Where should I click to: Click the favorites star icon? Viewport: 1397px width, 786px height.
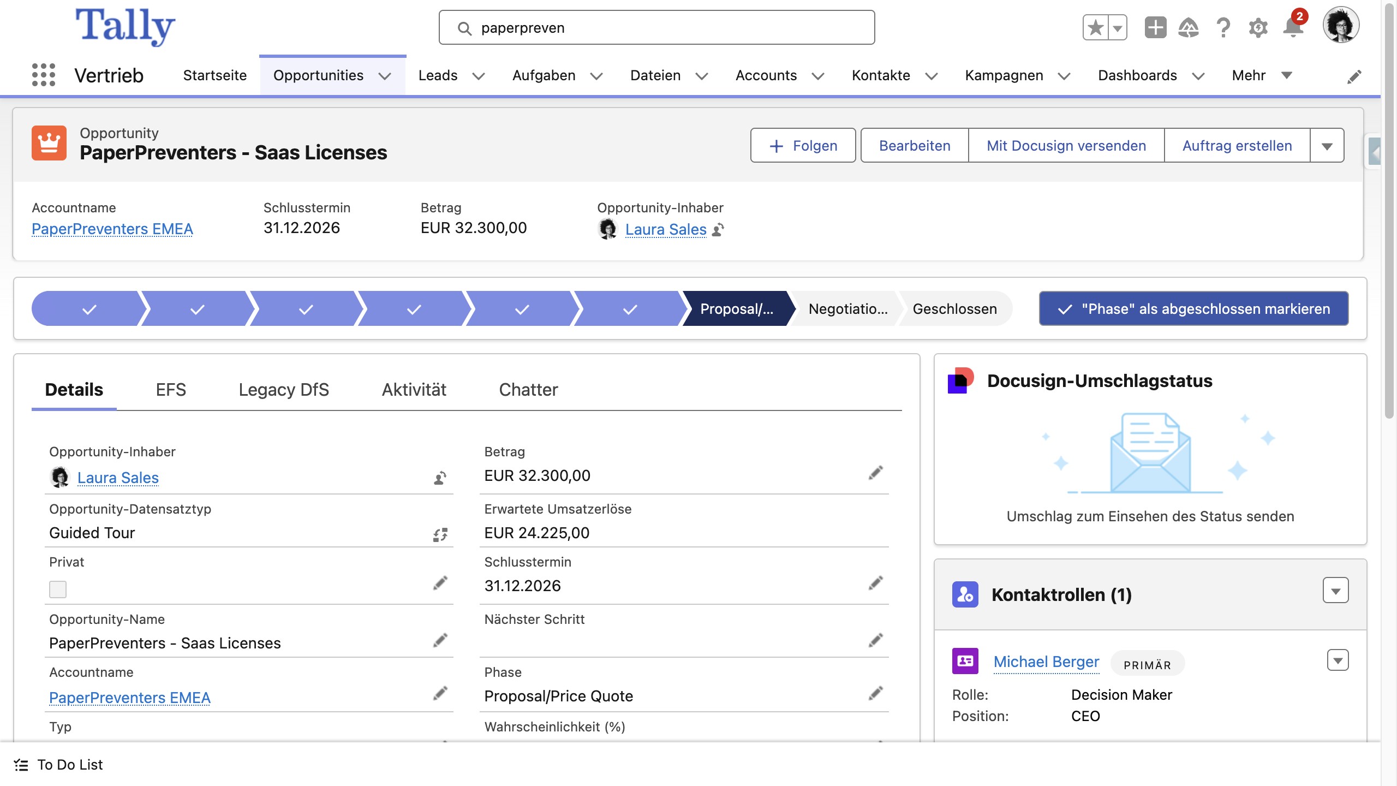tap(1095, 27)
